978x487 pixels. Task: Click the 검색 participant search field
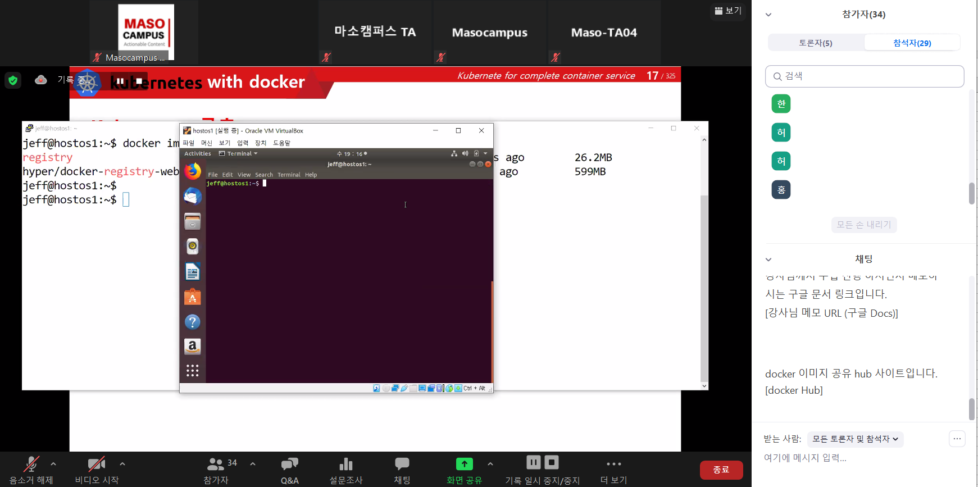click(865, 76)
